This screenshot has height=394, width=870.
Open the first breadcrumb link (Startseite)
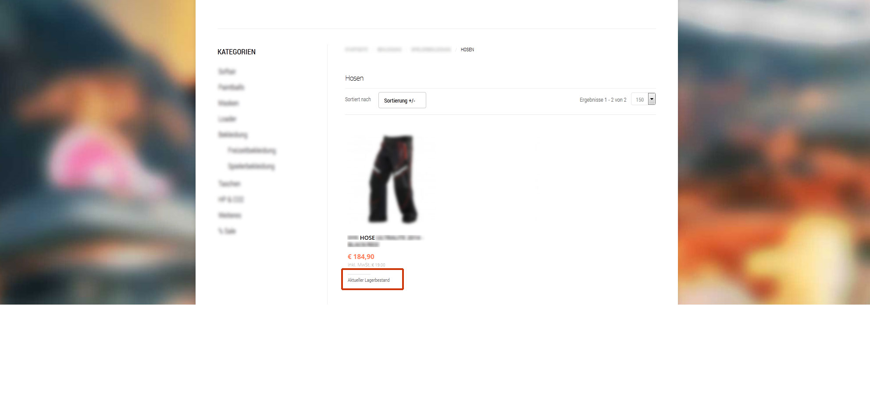357,50
